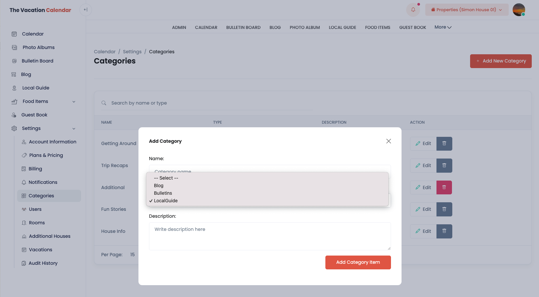Delete the House Info category
The height and width of the screenshot is (297, 539).
(x=444, y=231)
